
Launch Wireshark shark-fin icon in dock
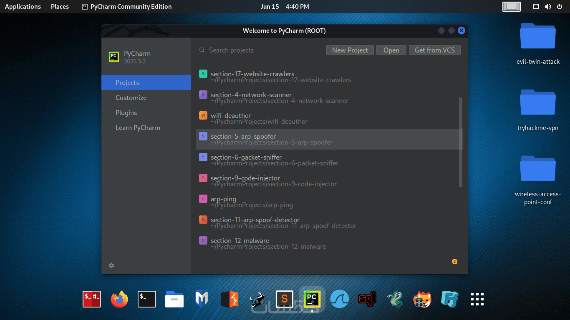[339, 299]
